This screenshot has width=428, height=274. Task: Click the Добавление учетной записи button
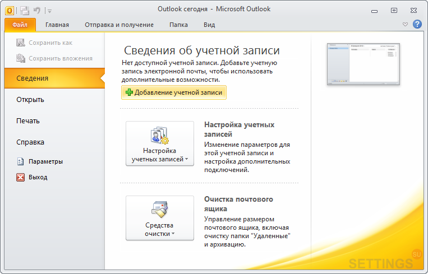click(174, 92)
